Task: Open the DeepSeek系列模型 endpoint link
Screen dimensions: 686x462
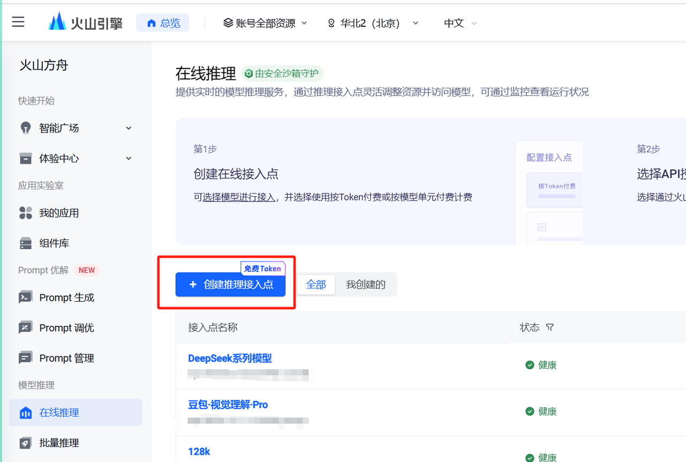Action: click(230, 359)
